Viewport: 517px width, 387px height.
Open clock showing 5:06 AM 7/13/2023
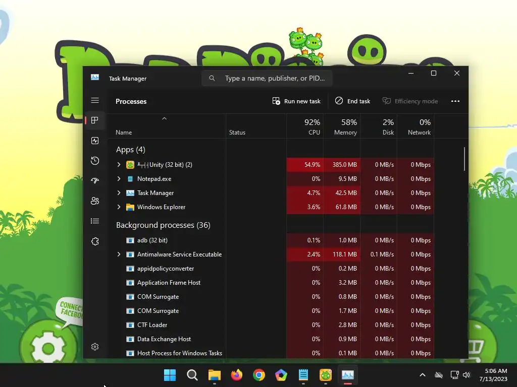[493, 375]
